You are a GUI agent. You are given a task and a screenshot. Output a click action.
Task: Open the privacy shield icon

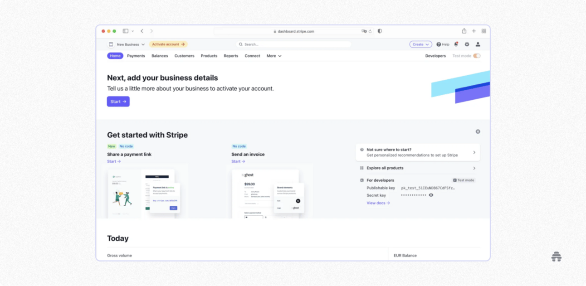(380, 31)
